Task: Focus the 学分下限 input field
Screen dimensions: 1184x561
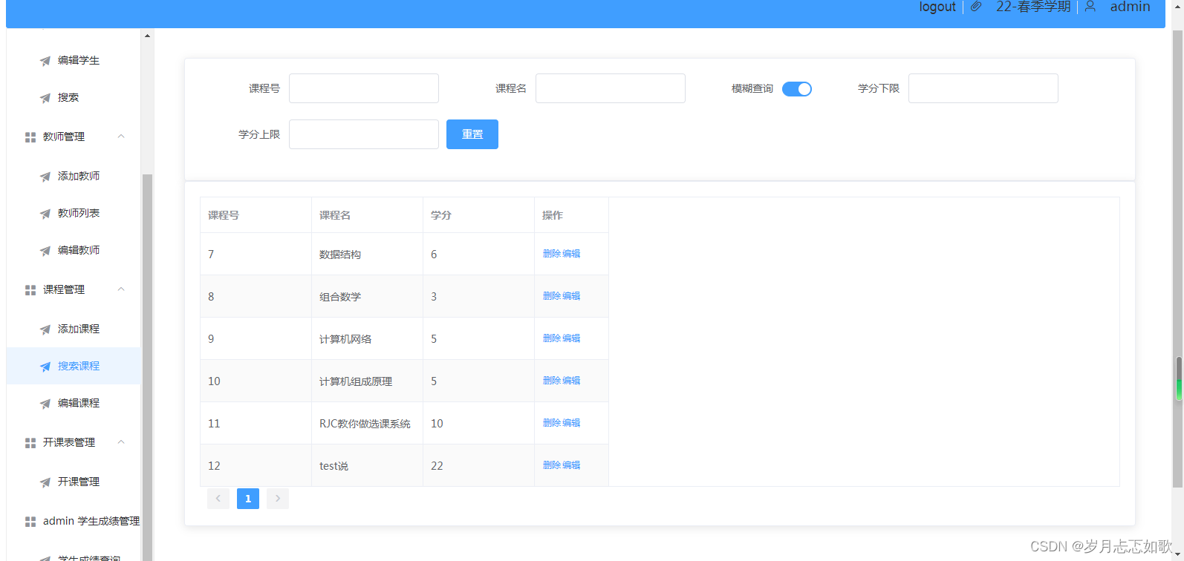Action: coord(983,88)
